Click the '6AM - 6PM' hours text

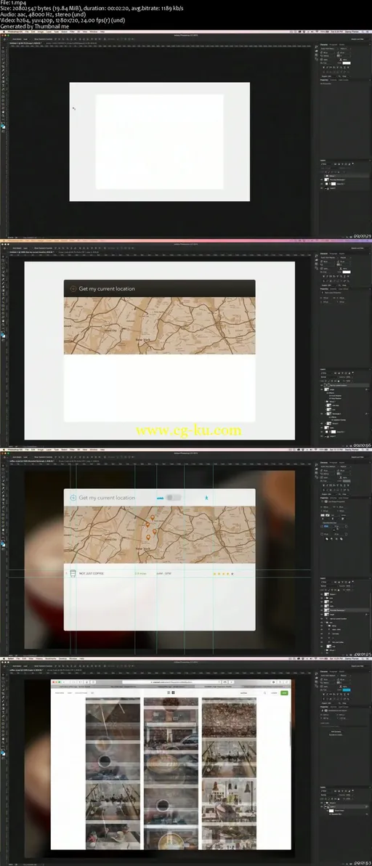coord(164,573)
